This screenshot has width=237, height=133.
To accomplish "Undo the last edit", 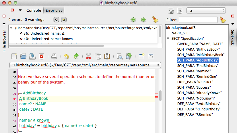I will pyautogui.click(x=67, y=56).
